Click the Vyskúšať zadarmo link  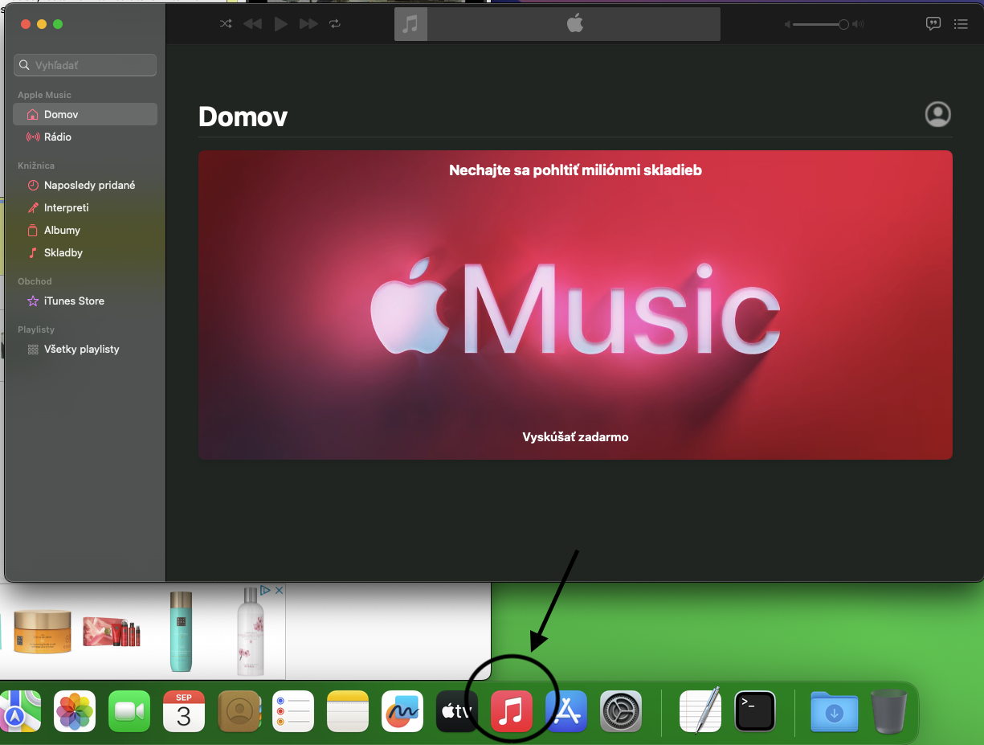pyautogui.click(x=575, y=437)
